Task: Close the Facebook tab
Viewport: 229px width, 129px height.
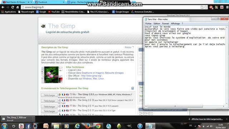Action: (64, 2)
